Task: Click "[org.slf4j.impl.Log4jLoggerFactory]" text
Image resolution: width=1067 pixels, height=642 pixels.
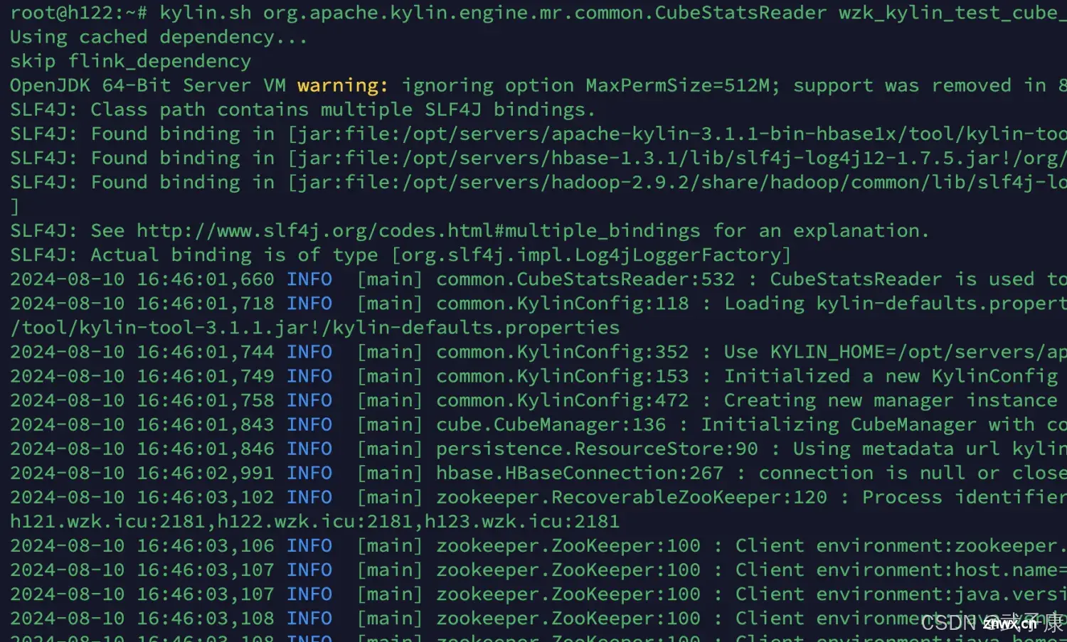Action: point(591,255)
